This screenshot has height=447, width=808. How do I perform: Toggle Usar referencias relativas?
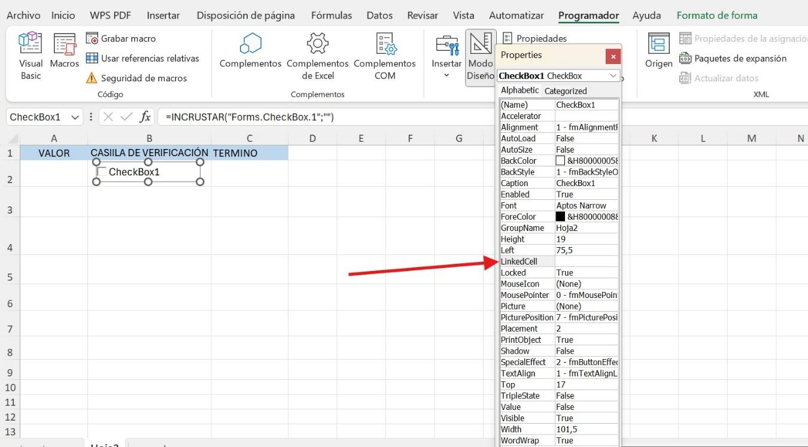(x=142, y=58)
